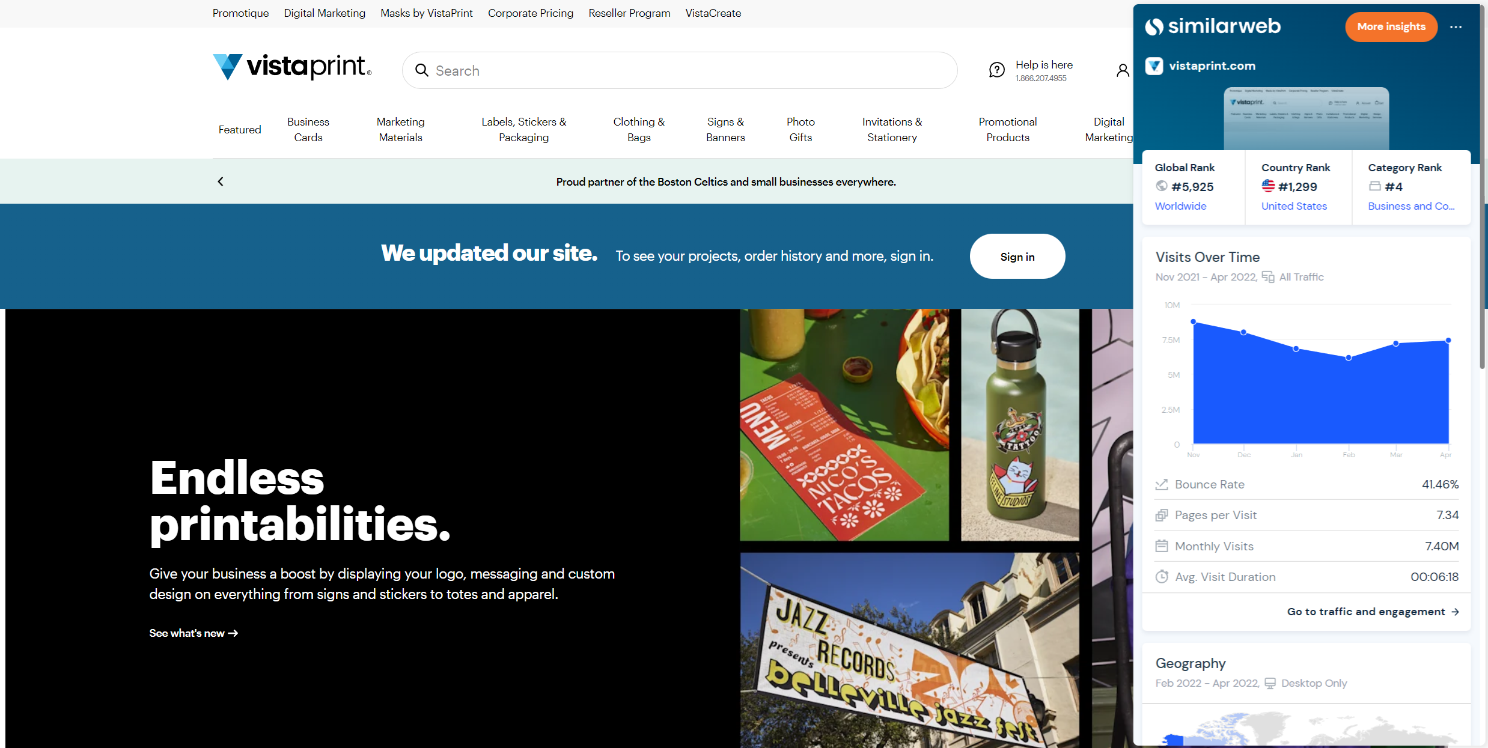Screen dimensions: 1488x748
Task: Click the Monthly Visits calendar icon
Action: (x=1162, y=546)
